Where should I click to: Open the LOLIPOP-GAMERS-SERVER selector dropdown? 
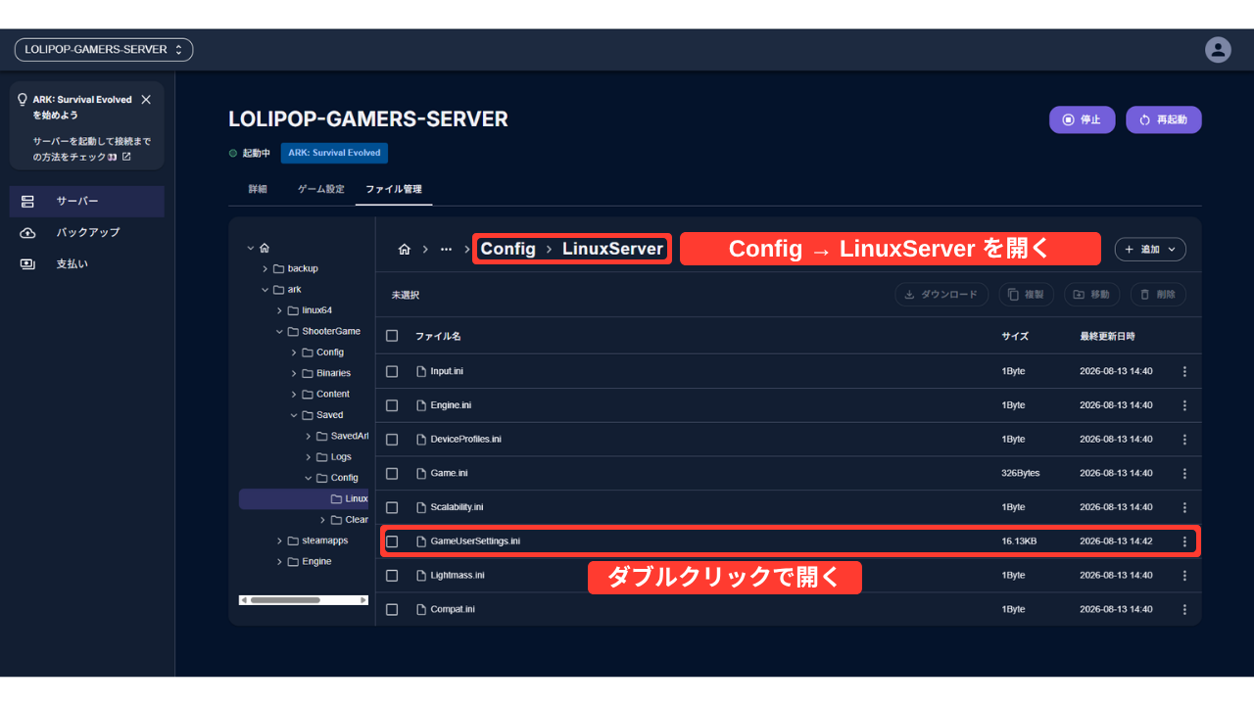click(x=104, y=50)
